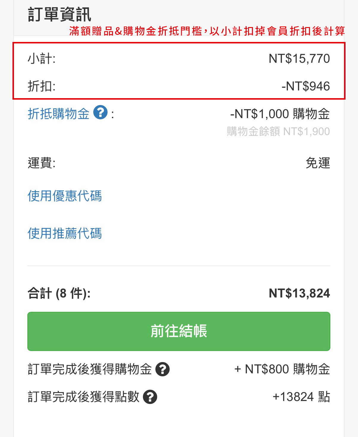Screen dimensions: 358x437
Task: Click help icon next to 訂單完成後獲得購物金
Action: [x=163, y=369]
